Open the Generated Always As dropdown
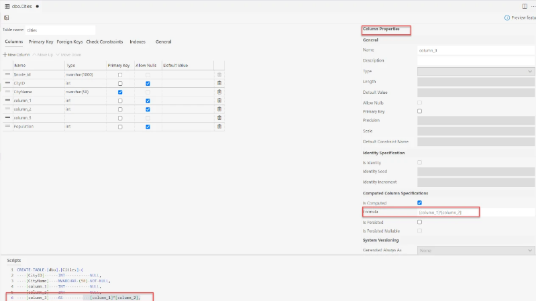Screen dimensions: 536x301 coord(476,251)
